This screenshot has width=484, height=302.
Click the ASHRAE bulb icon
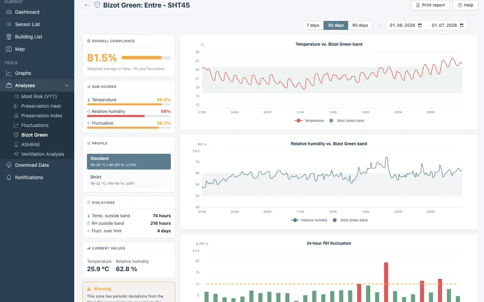point(17,145)
